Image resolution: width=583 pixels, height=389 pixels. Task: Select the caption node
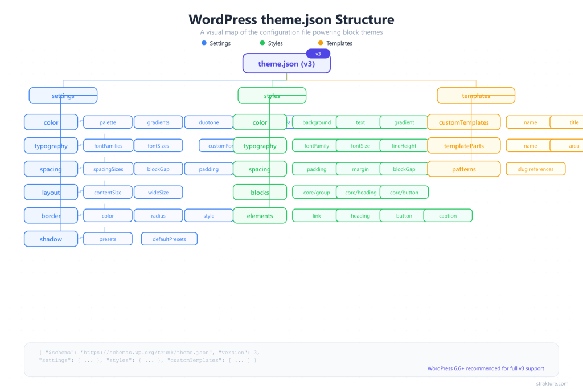click(447, 216)
